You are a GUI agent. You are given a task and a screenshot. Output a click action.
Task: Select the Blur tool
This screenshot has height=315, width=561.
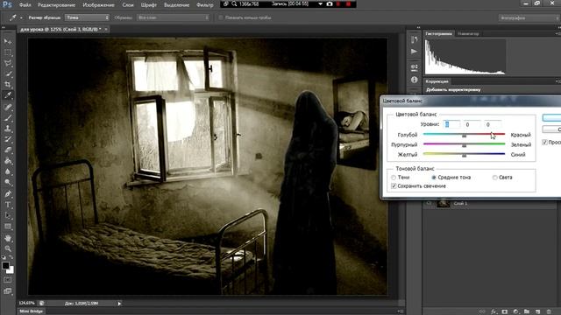pos(8,171)
